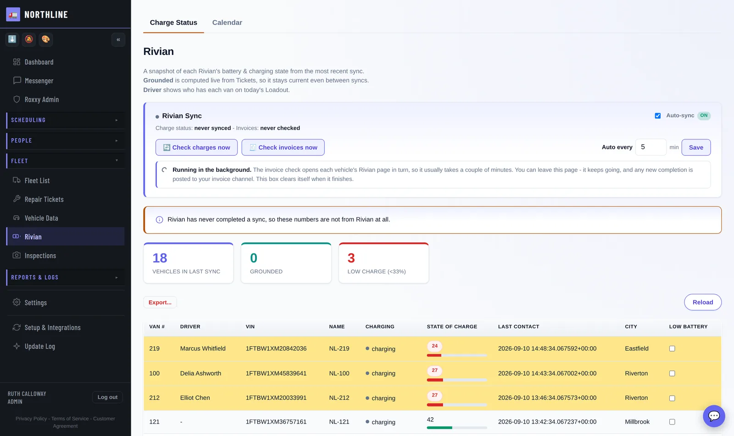Switch to the Charge Status tab
734x436 pixels.
tap(173, 22)
